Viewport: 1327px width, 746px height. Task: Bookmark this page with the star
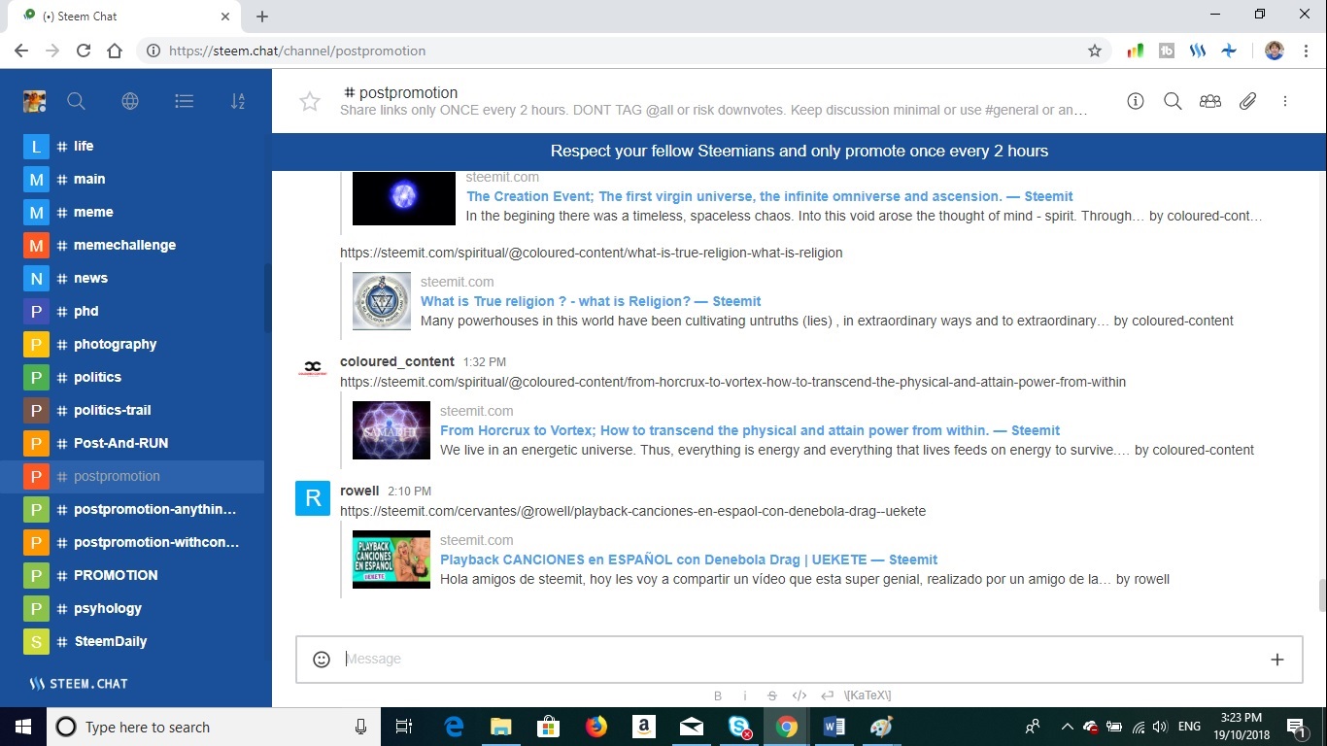pos(1095,51)
